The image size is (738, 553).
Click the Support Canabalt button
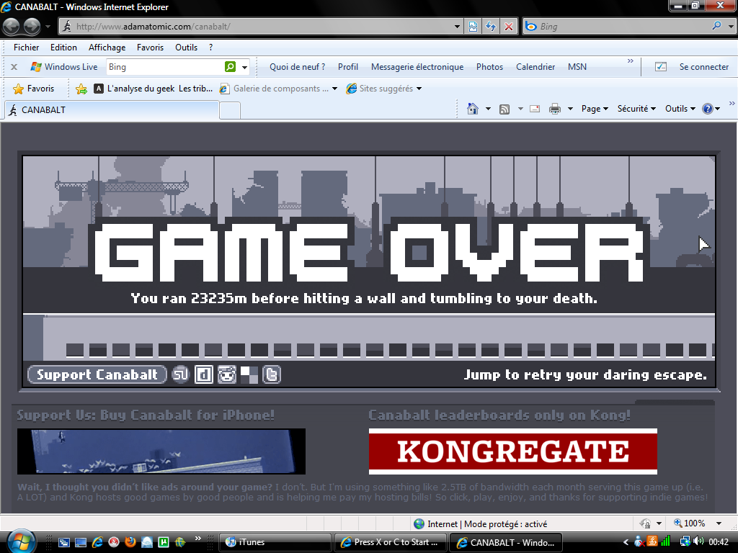pyautogui.click(x=97, y=374)
